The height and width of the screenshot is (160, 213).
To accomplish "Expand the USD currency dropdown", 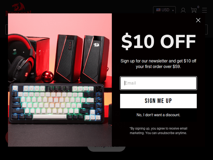I will click(164, 10).
